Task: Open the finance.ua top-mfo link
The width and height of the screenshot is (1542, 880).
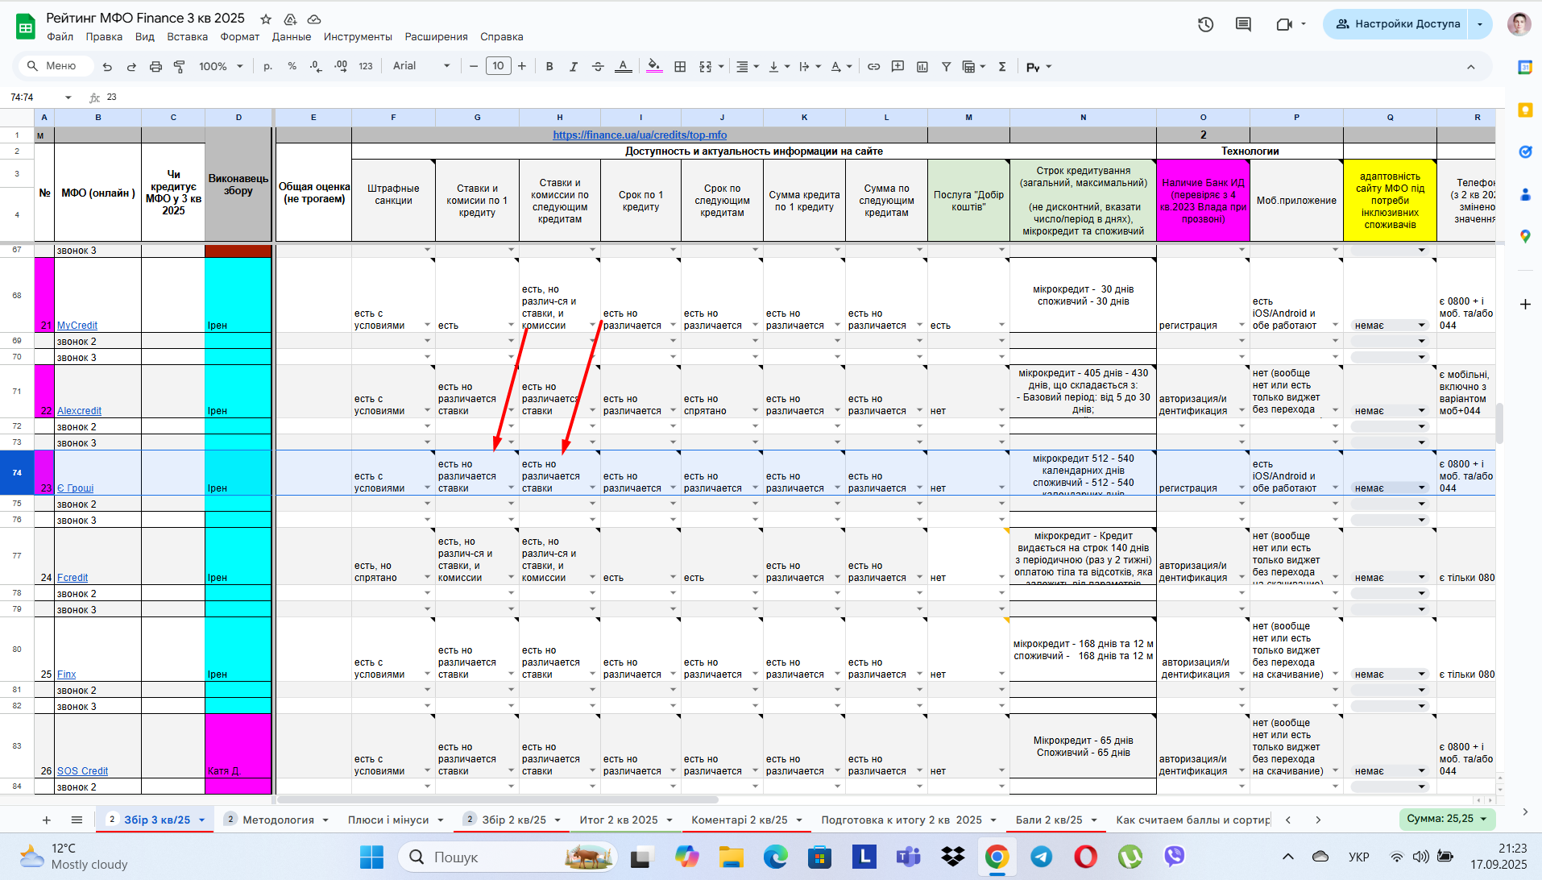Action: coord(640,135)
